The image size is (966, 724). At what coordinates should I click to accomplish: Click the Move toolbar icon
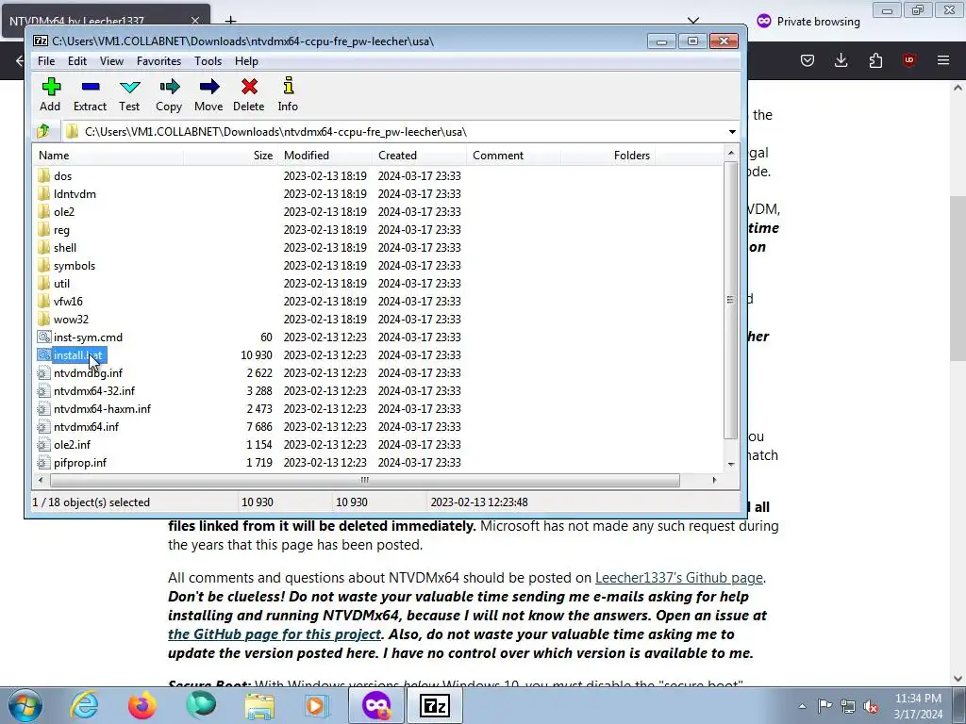click(208, 87)
